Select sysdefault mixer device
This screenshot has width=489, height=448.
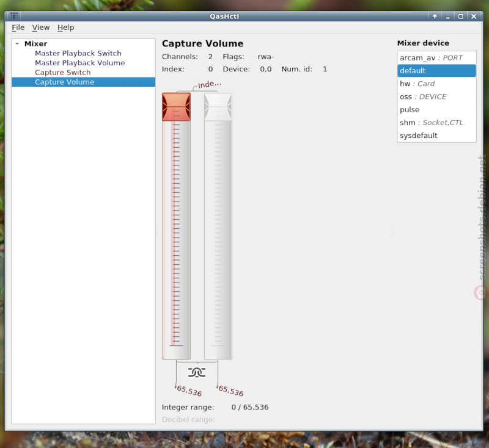pos(436,135)
